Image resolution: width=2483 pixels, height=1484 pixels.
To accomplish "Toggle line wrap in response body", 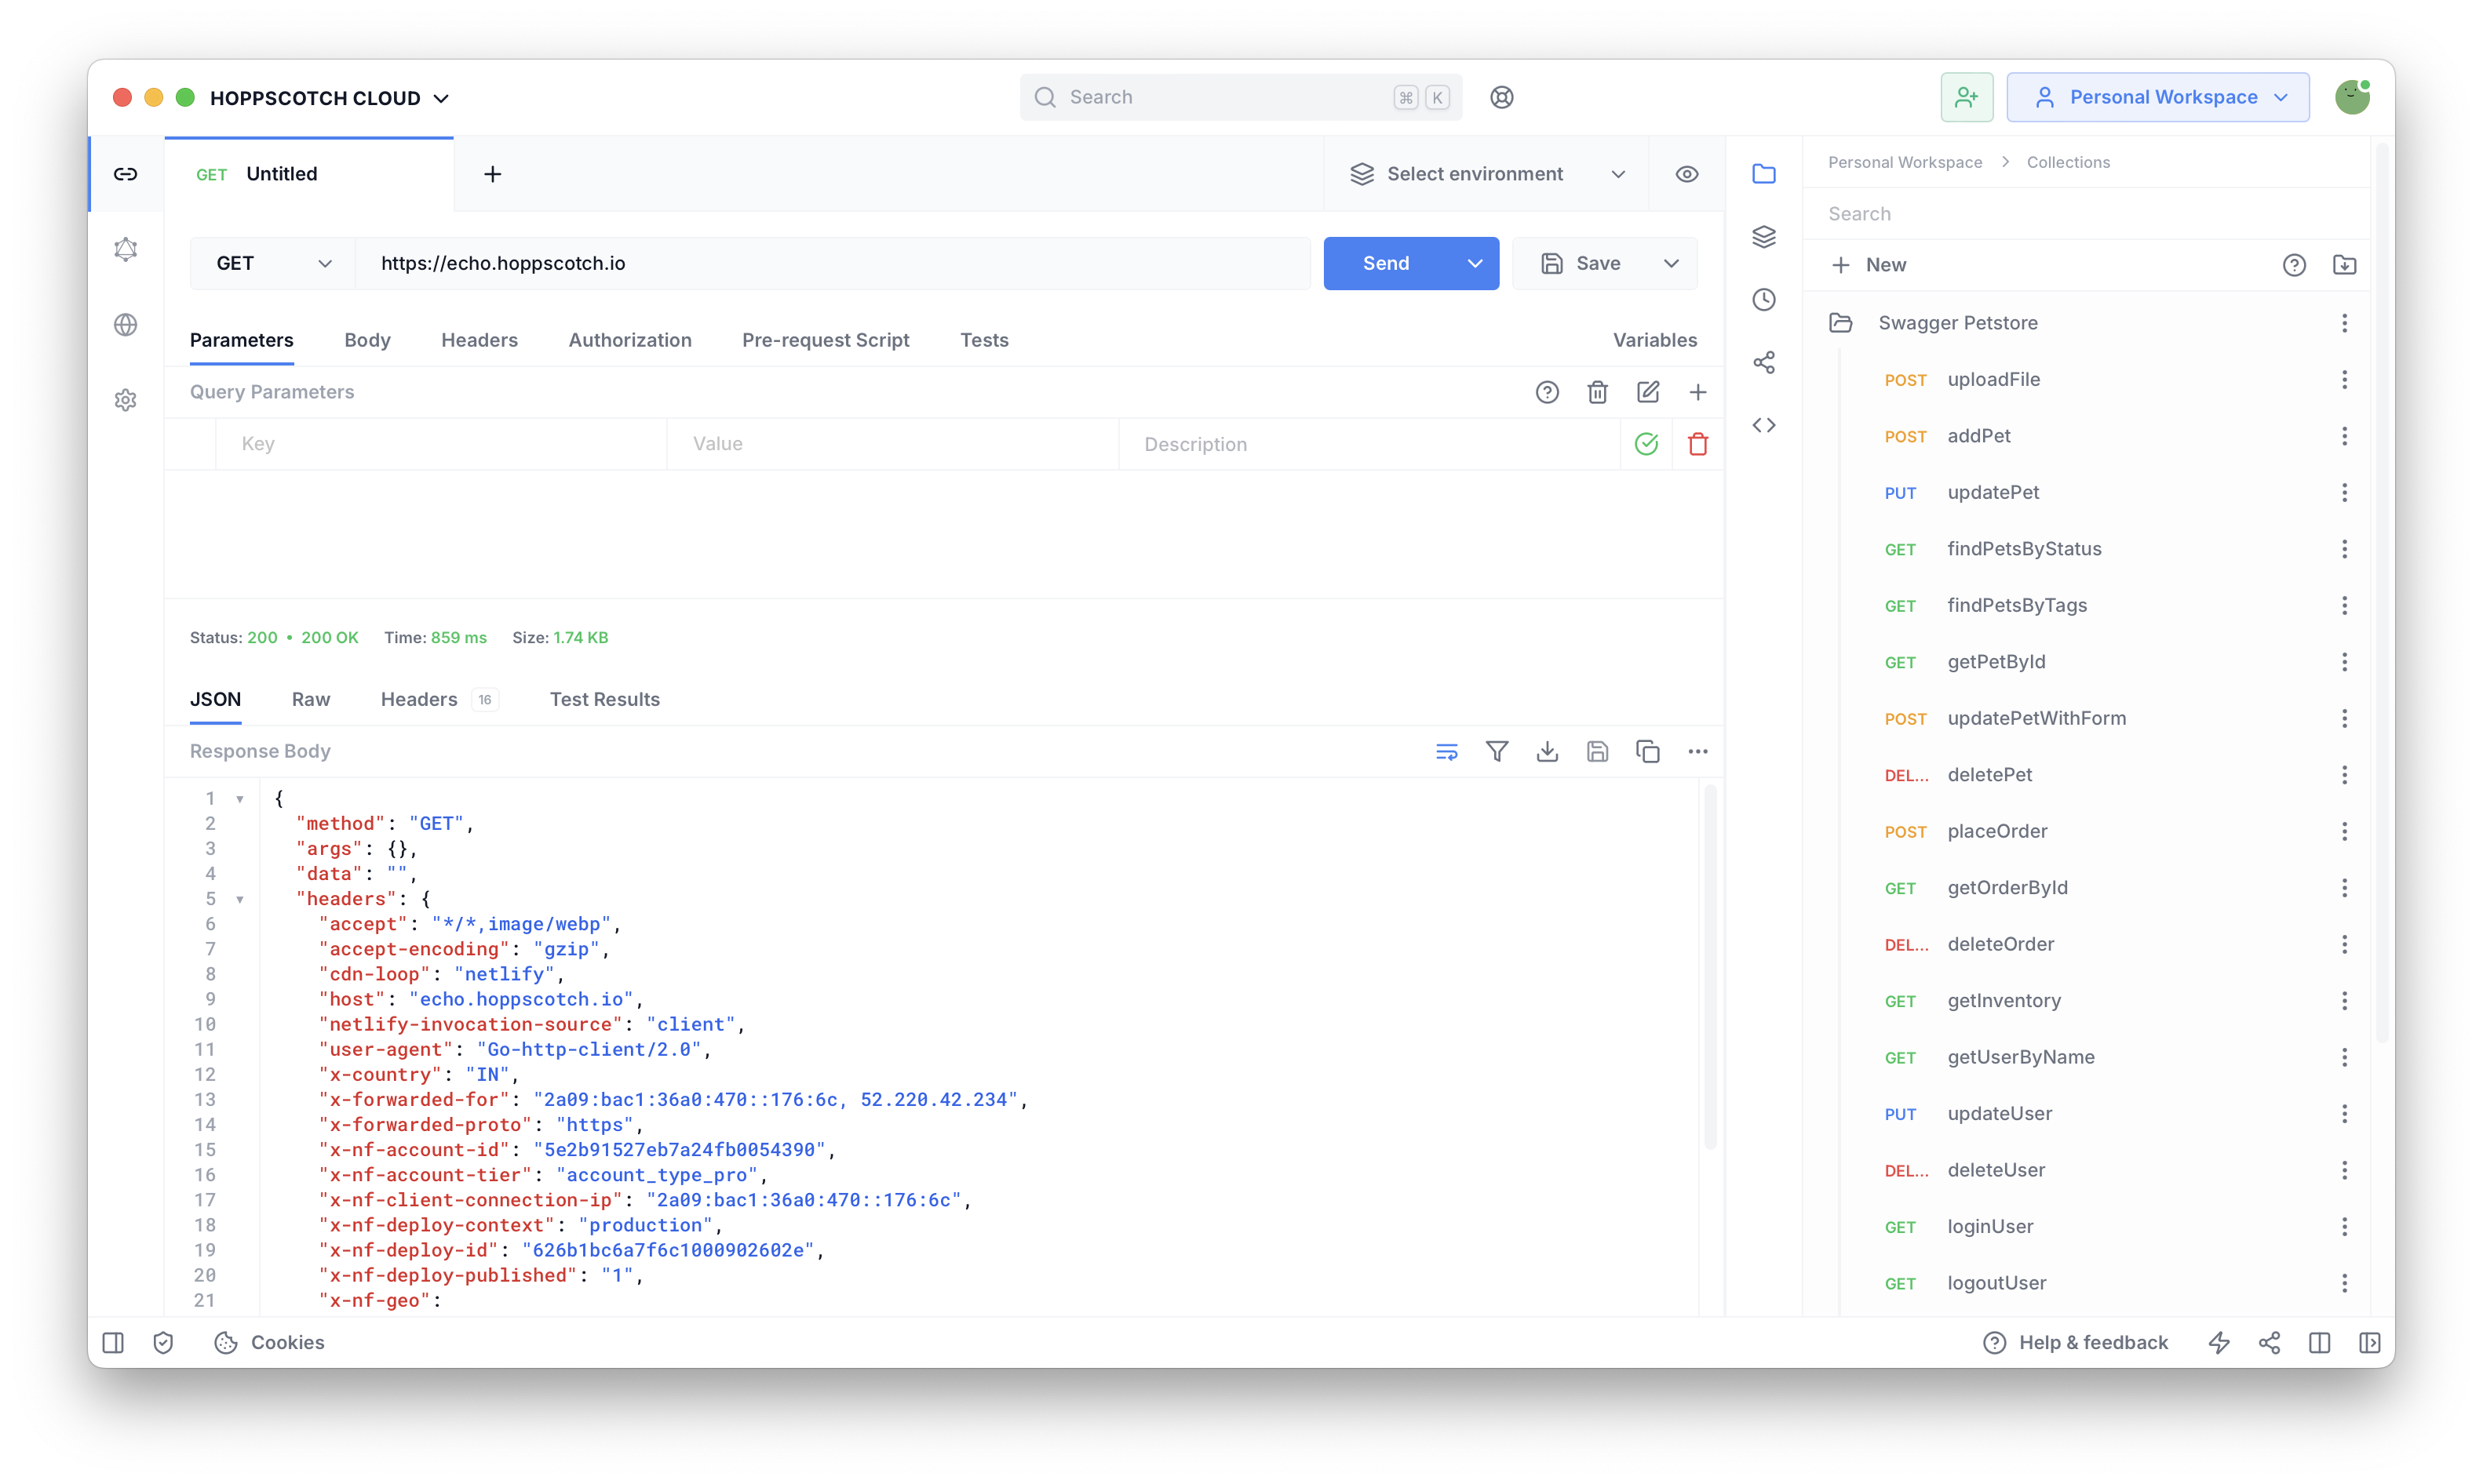I will point(1446,751).
